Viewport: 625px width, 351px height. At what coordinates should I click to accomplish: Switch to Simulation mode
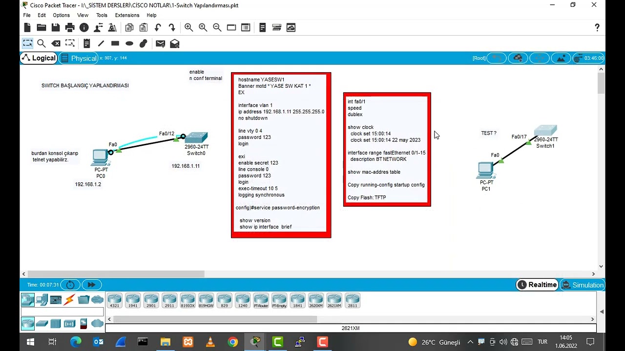[583, 285]
